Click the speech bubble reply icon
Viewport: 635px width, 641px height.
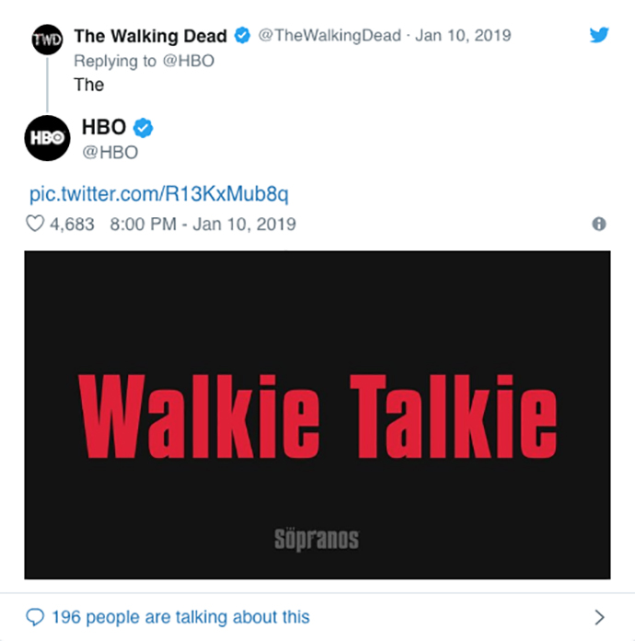point(35,617)
